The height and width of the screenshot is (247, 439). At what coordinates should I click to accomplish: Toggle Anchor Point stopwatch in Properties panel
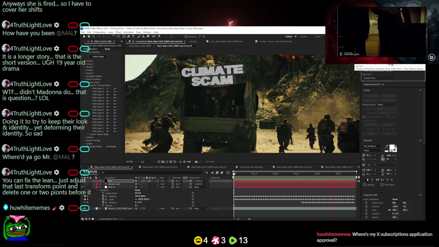coord(366,203)
